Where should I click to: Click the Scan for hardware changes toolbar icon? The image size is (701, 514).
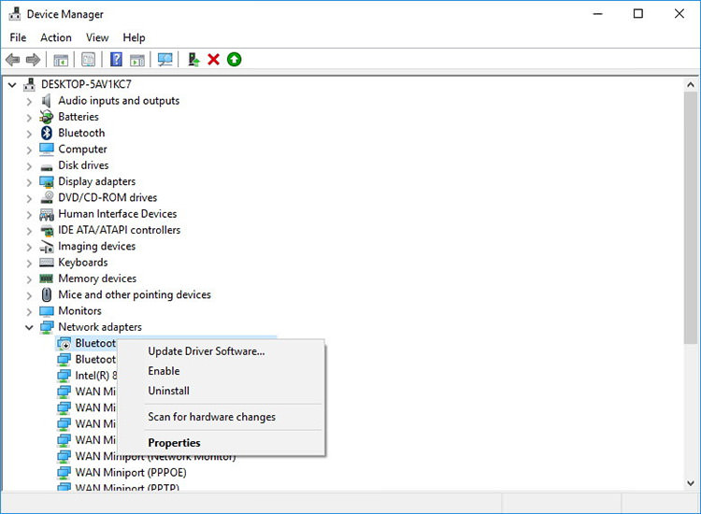pos(165,60)
